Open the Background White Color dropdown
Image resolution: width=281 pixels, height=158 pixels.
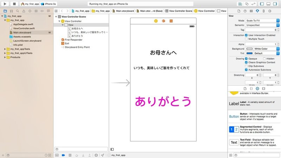click(x=266, y=49)
